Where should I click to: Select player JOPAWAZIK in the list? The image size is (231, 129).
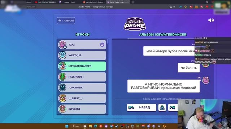coord(82,87)
